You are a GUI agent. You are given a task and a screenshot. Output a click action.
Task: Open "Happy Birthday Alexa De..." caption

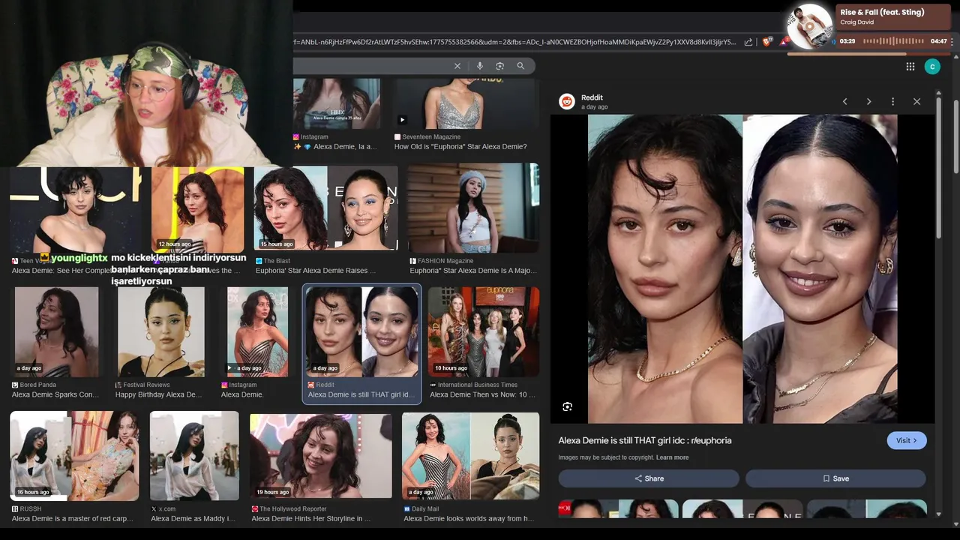[x=158, y=394]
